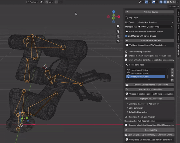Open the snapping options dropdown

tap(51, 2)
